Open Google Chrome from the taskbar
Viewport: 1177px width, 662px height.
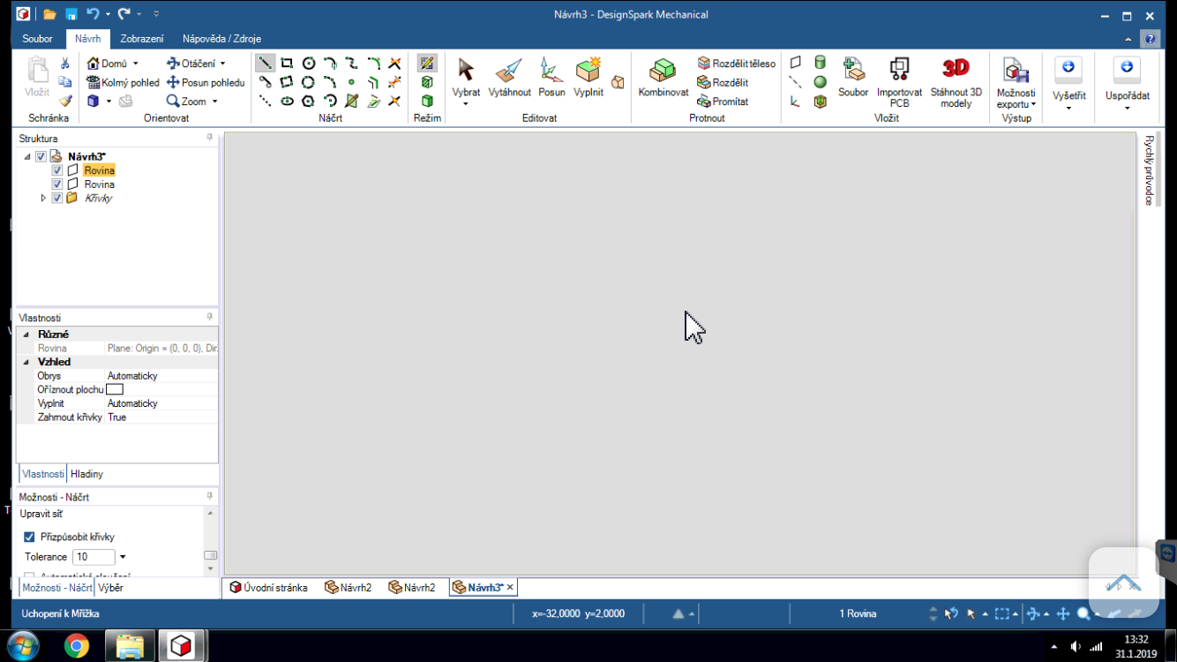[x=77, y=646]
